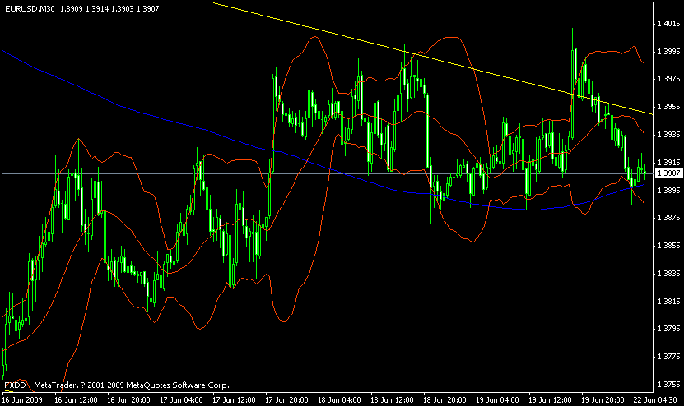The height and width of the screenshot is (406, 684).
Task: Click the 22 Jun 04:30 time label
Action: (x=656, y=400)
